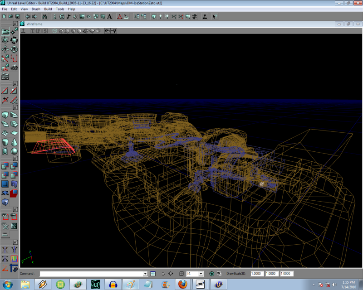Click the CSG Add brush button
This screenshot has height=290, width=363.
point(5,165)
